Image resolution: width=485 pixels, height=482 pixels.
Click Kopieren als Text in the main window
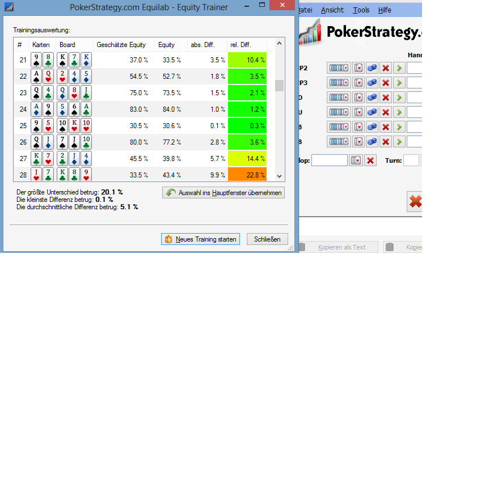[x=339, y=247]
